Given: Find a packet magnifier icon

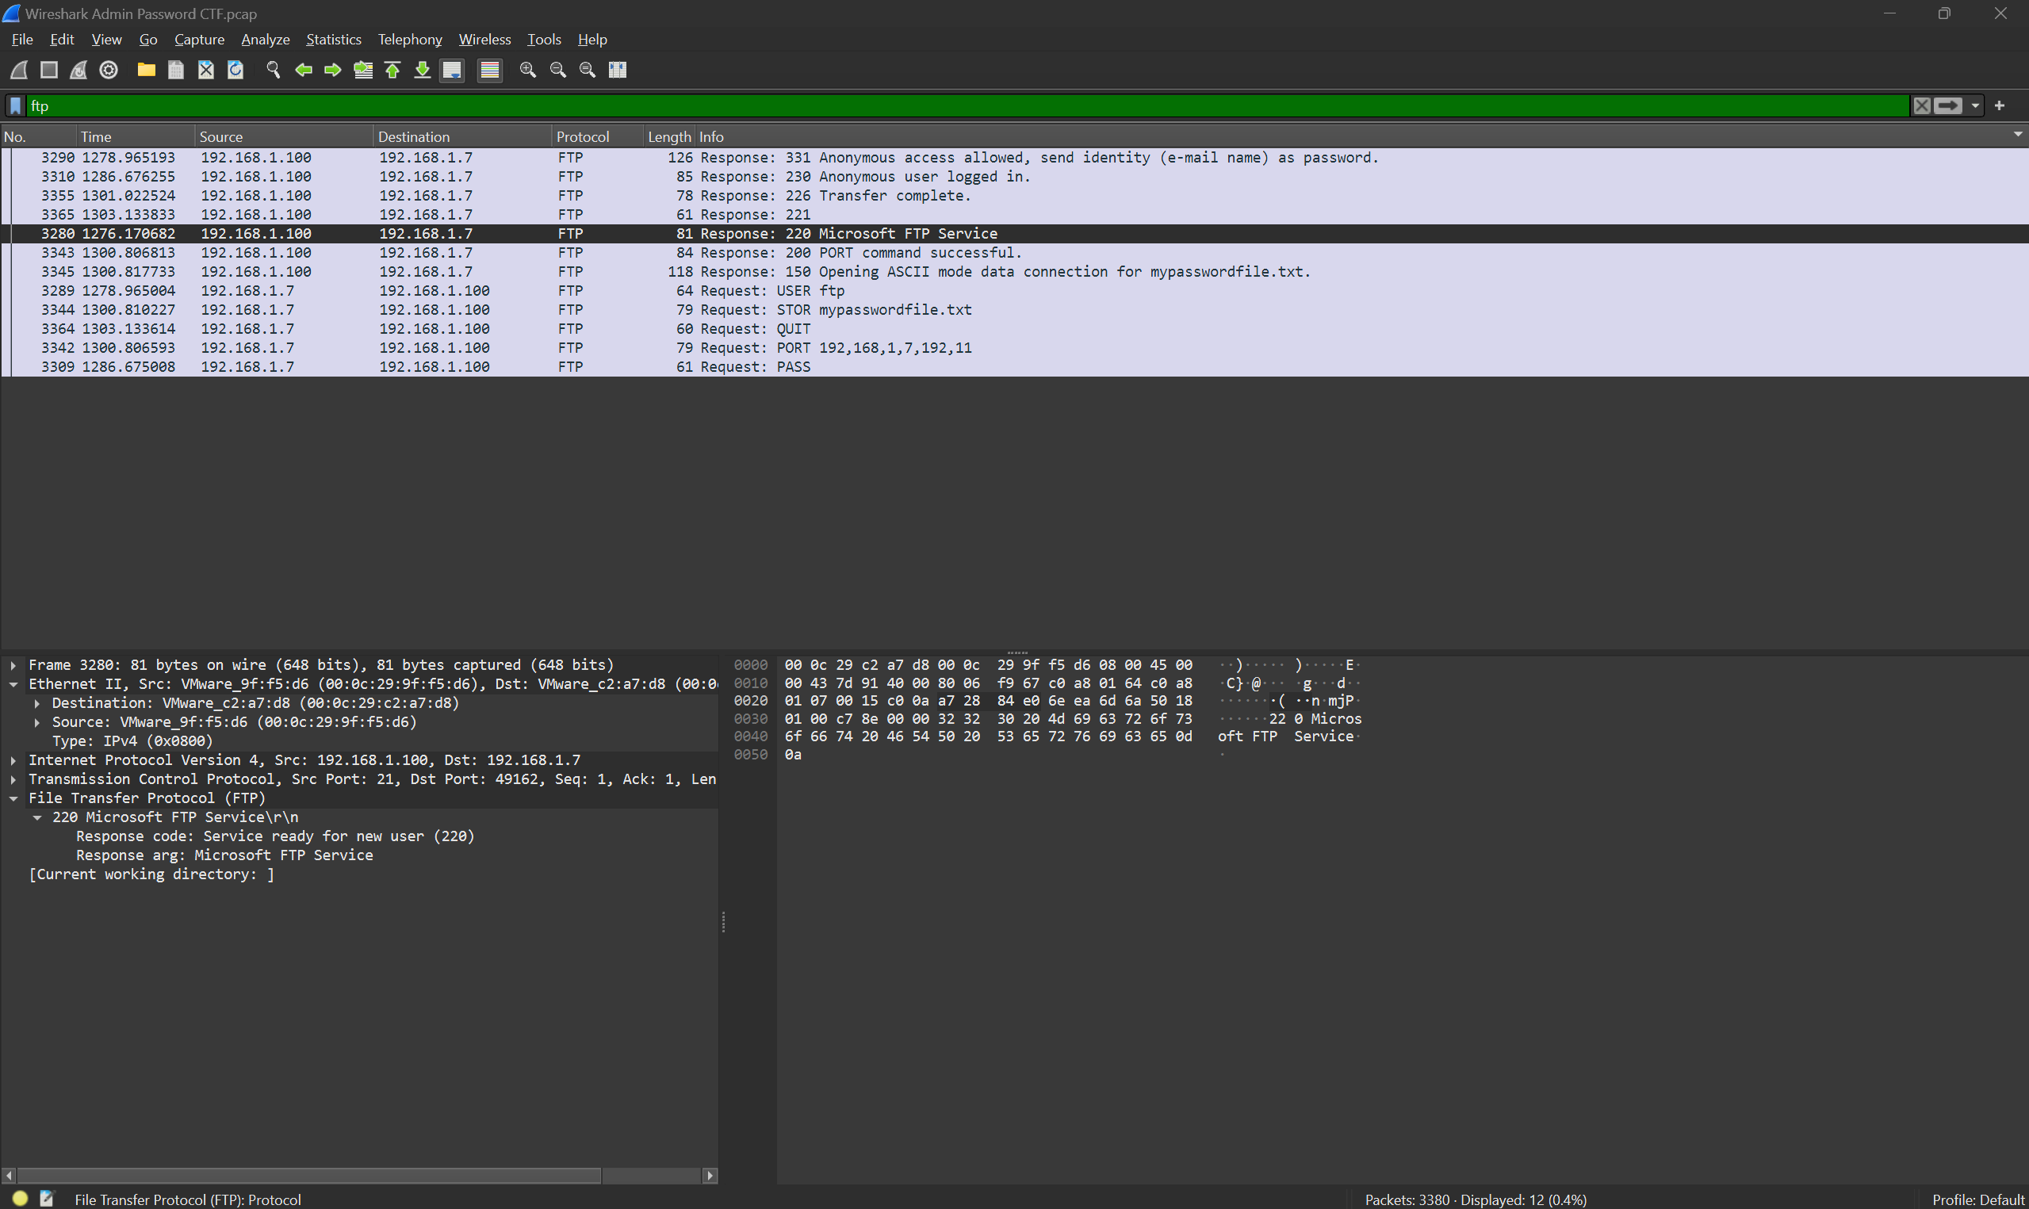Looking at the screenshot, I should [274, 70].
